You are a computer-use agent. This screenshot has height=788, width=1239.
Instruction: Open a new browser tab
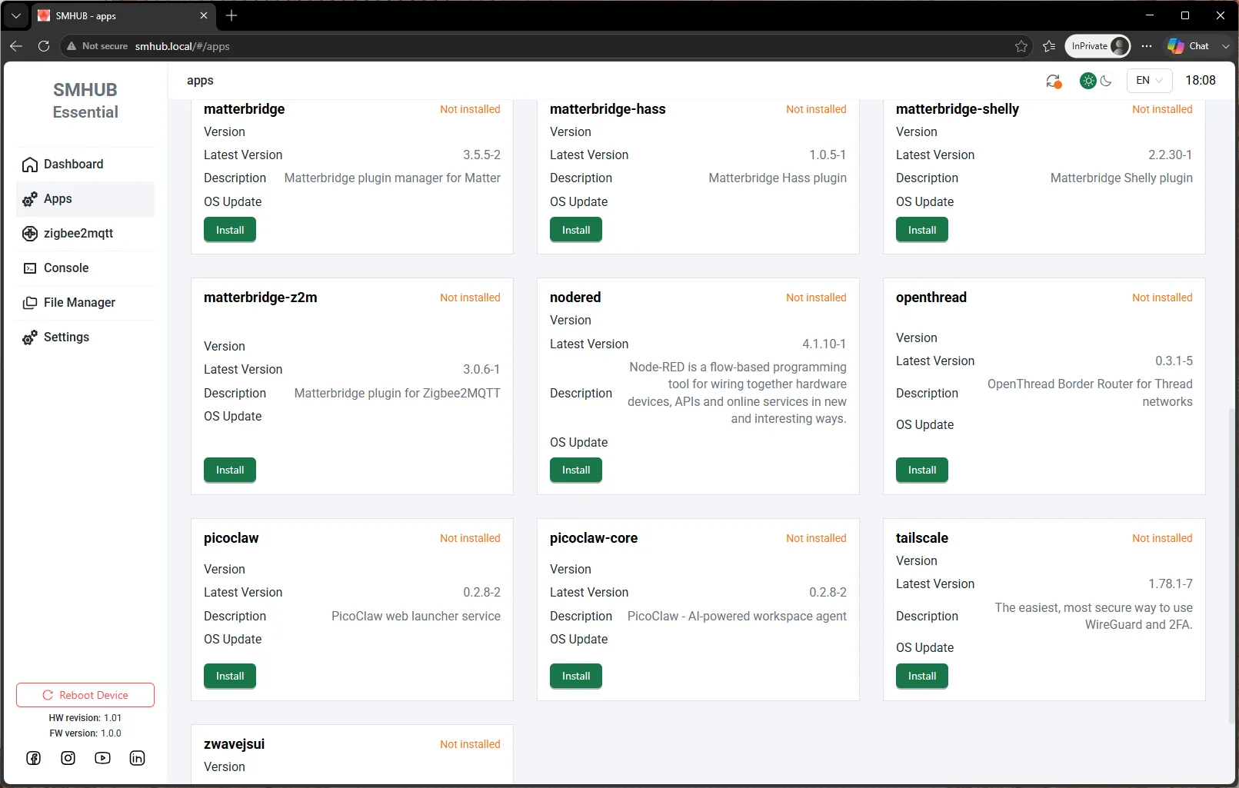(x=231, y=15)
